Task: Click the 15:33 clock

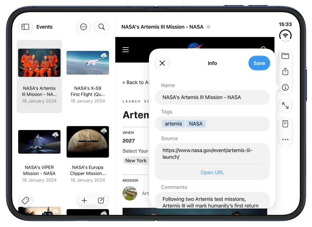Action: tap(285, 24)
